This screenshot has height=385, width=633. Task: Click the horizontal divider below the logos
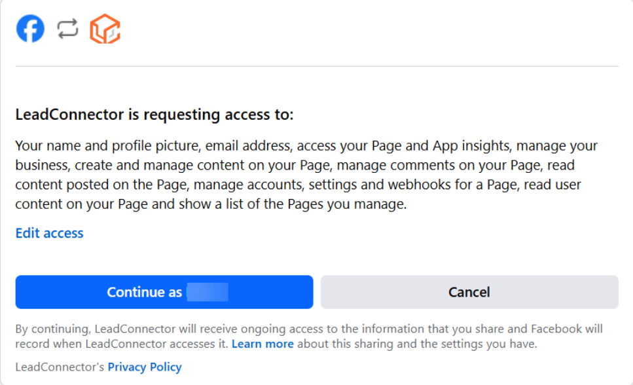pos(317,66)
